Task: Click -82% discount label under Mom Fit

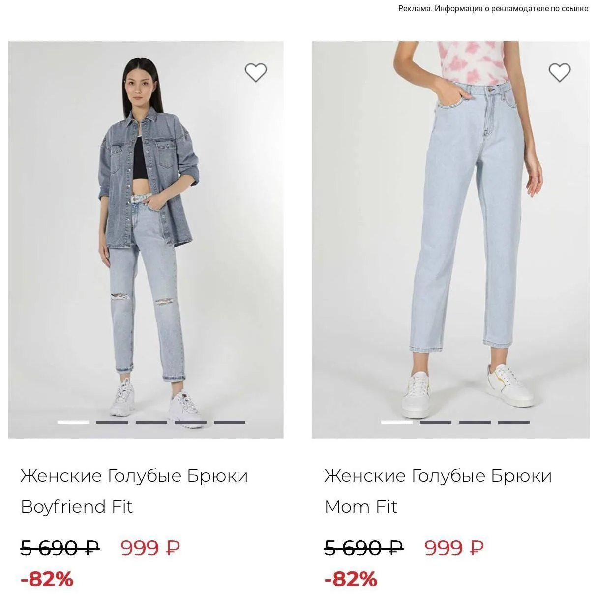Action: click(x=351, y=579)
